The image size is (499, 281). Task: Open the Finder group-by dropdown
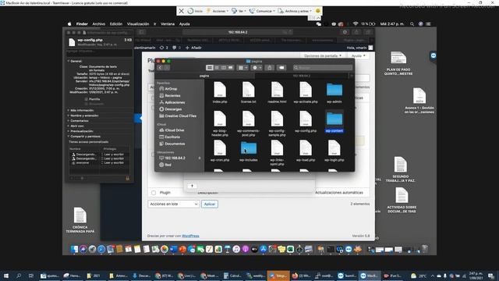coord(242,68)
